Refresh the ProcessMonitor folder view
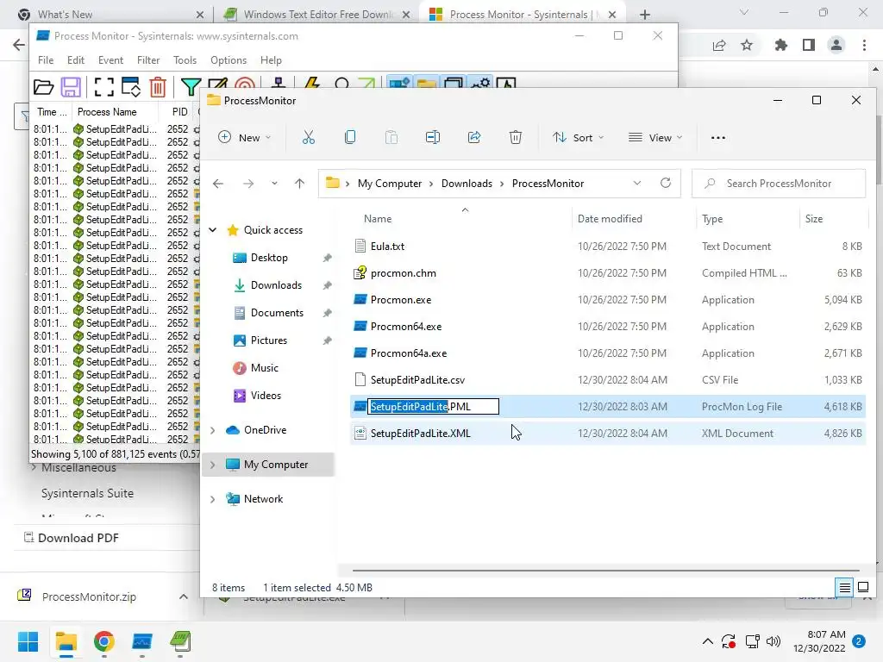 click(x=666, y=184)
